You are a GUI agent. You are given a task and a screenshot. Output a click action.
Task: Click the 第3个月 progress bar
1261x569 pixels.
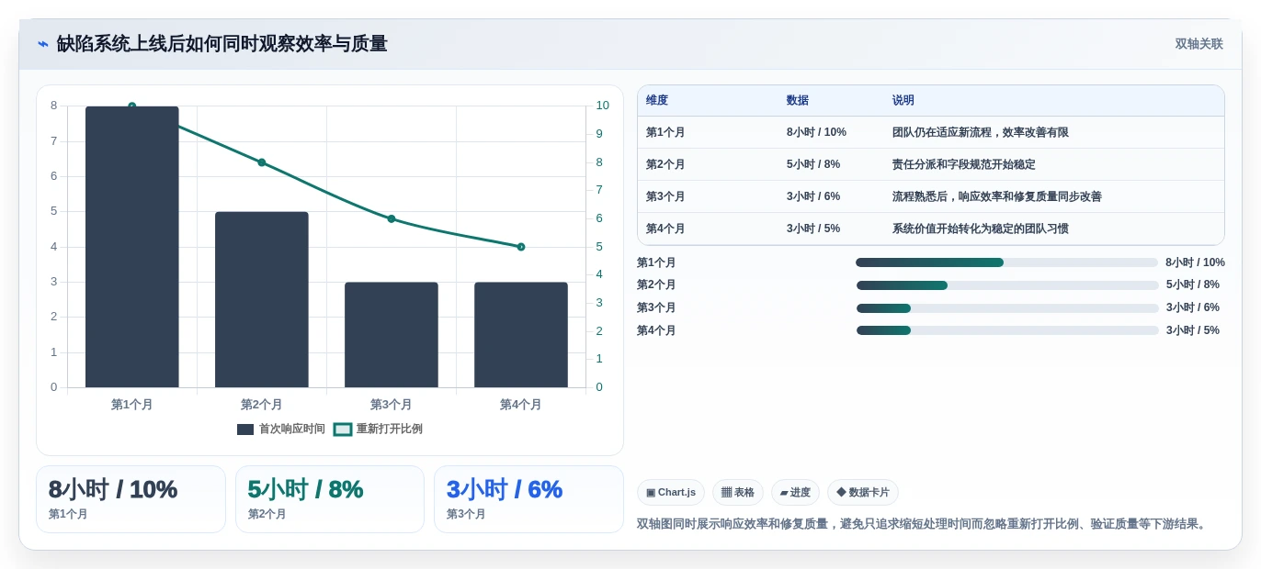click(x=1007, y=308)
